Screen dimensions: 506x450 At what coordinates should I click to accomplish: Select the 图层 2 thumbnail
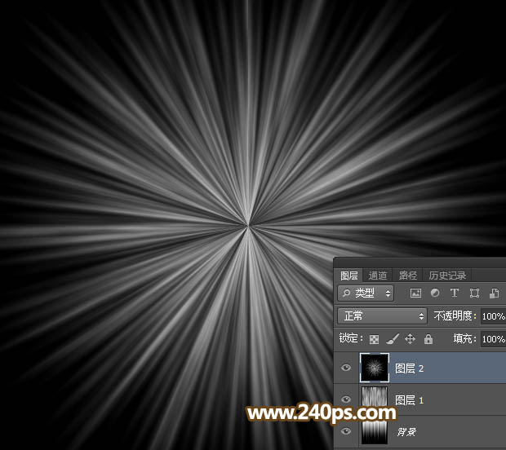click(375, 368)
